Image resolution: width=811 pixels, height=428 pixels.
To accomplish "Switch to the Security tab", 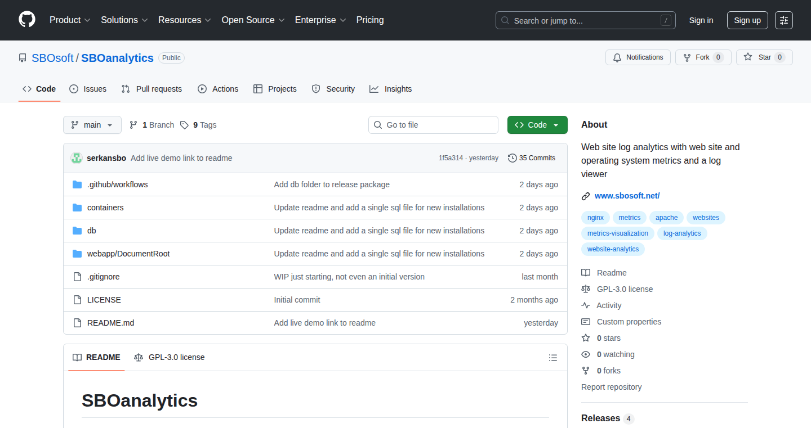I will pyautogui.click(x=333, y=89).
